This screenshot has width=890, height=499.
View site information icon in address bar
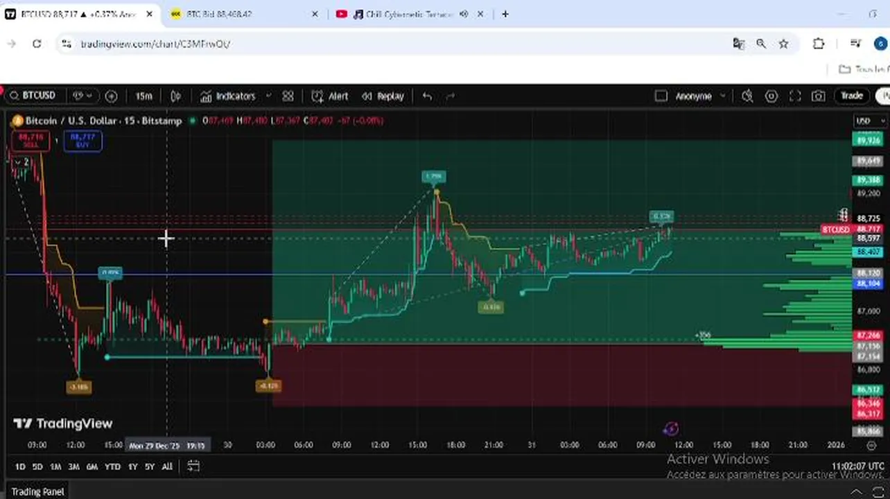point(66,44)
